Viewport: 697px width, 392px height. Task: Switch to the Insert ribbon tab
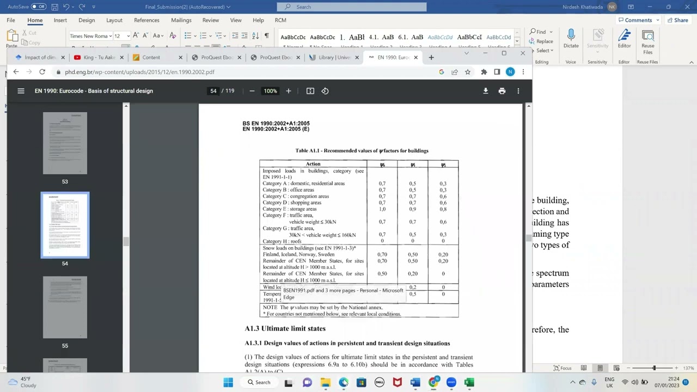click(60, 20)
